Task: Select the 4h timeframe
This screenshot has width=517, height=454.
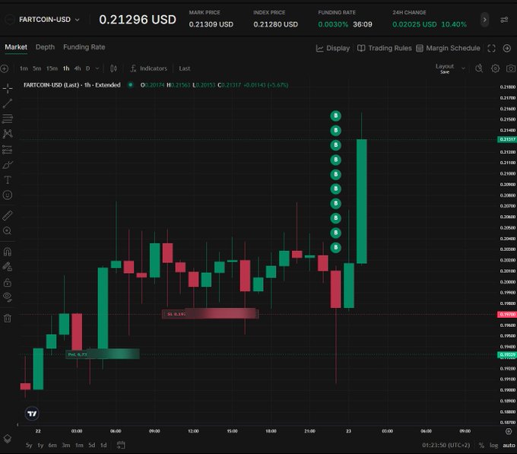Action: 78,68
